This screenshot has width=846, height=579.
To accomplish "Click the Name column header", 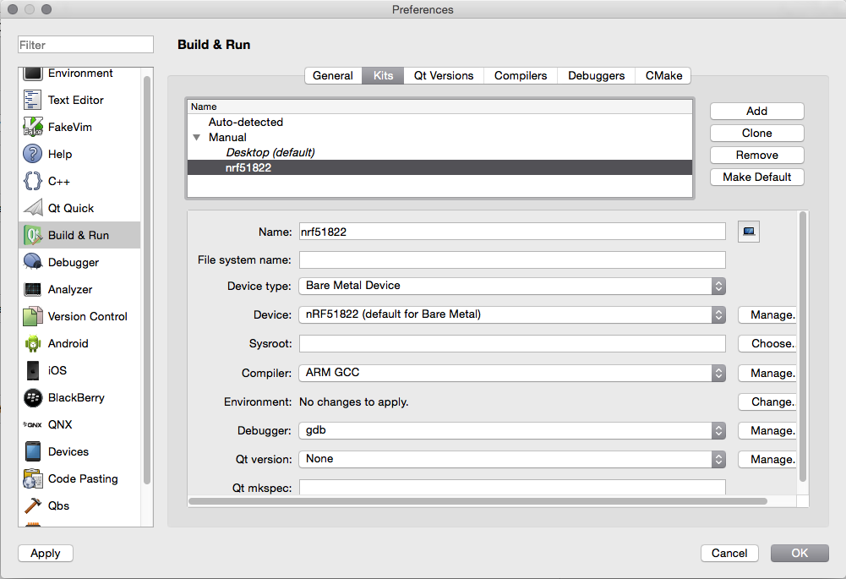I will click(439, 107).
